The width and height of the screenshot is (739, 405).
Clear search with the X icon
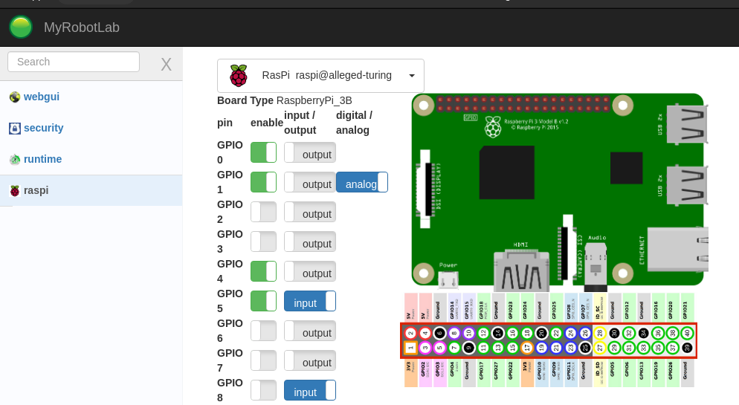[x=166, y=65]
